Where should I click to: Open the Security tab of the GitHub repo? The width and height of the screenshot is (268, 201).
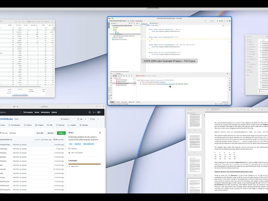60,125
